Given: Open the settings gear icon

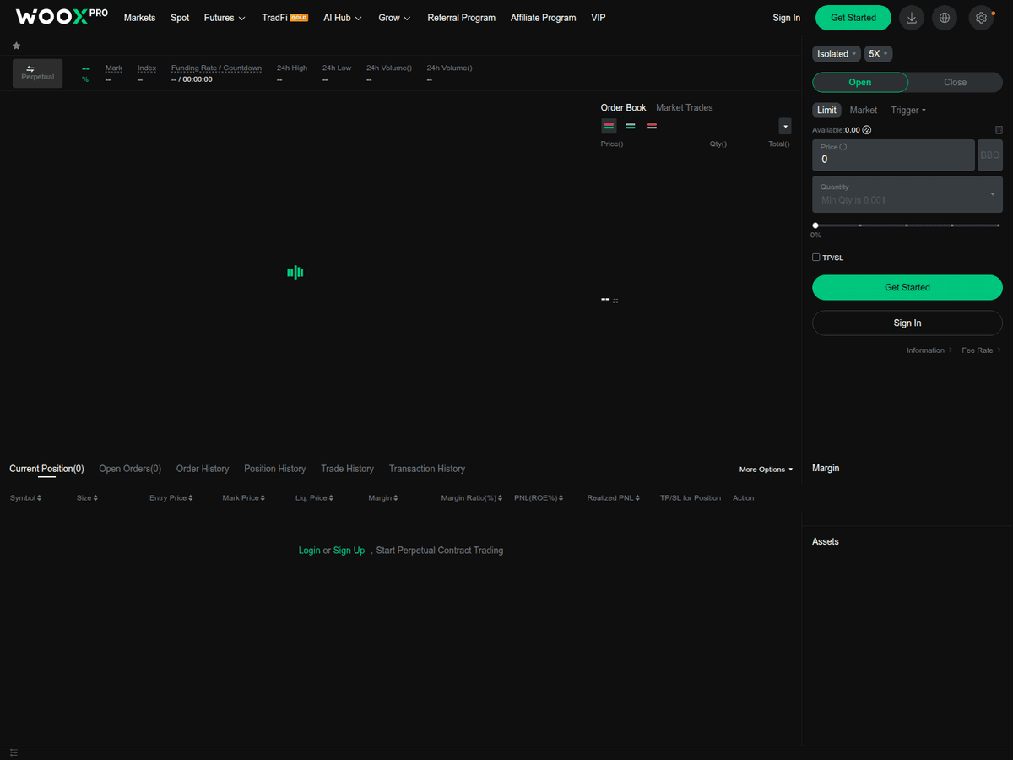Looking at the screenshot, I should pos(981,18).
